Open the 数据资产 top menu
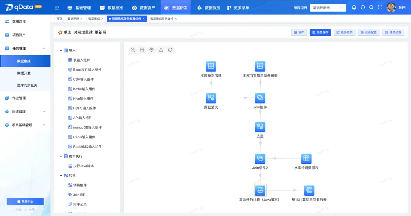411x216 pixels. [x=143, y=8]
